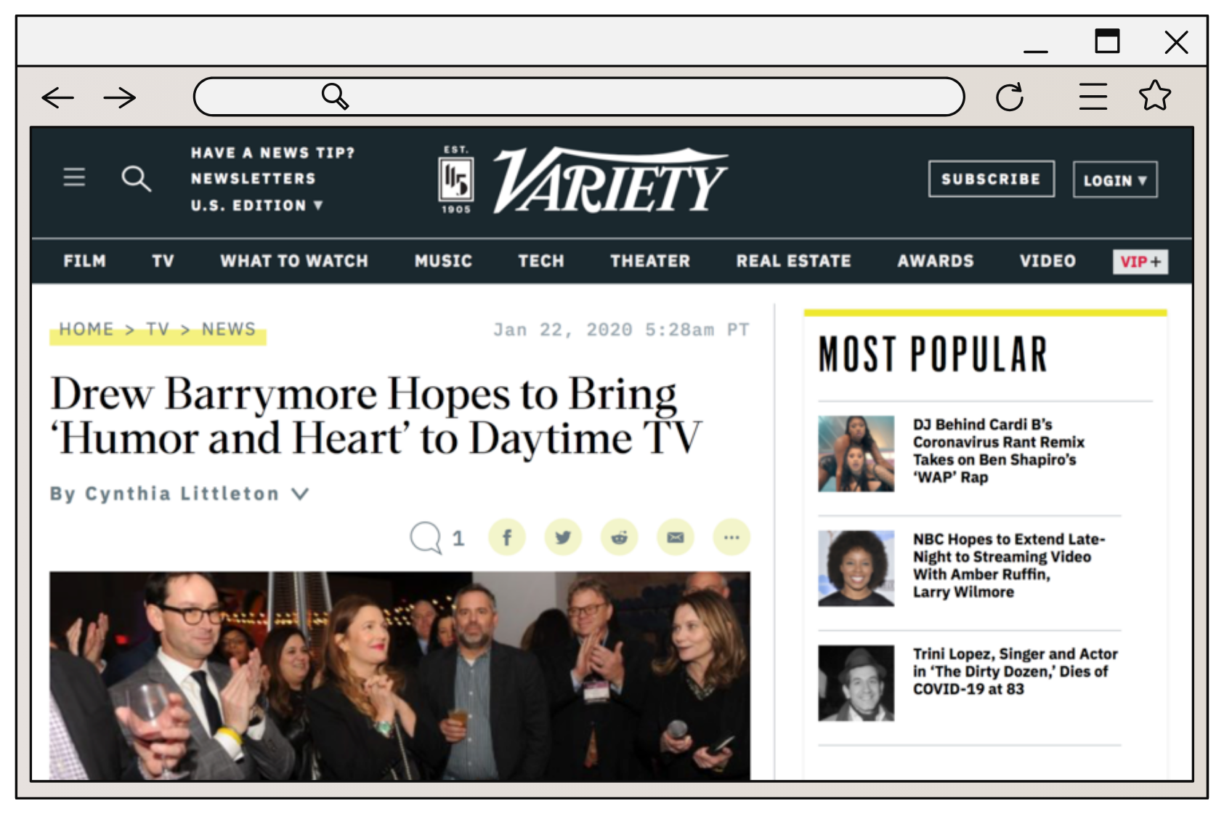Click TV in the breadcrumb

[158, 329]
